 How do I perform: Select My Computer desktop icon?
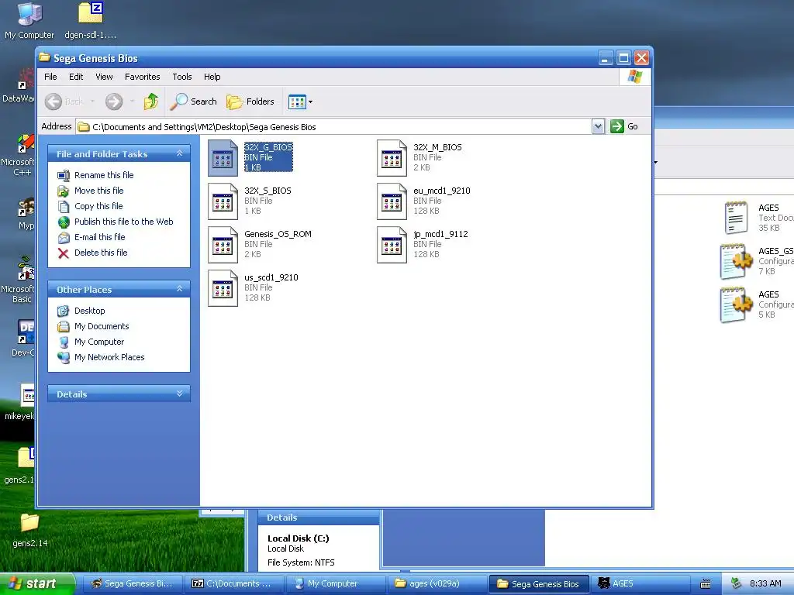(x=29, y=21)
